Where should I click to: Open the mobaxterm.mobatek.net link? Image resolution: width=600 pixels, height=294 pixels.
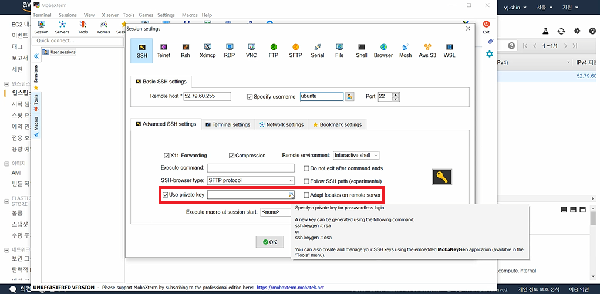(x=291, y=288)
